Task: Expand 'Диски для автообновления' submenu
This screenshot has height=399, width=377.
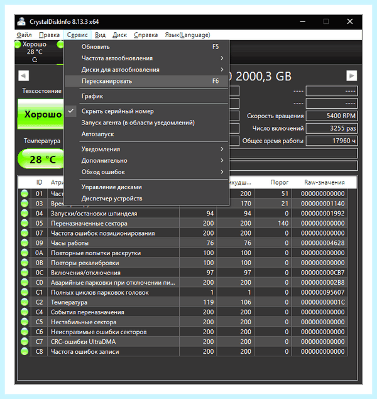Action: tap(146, 70)
